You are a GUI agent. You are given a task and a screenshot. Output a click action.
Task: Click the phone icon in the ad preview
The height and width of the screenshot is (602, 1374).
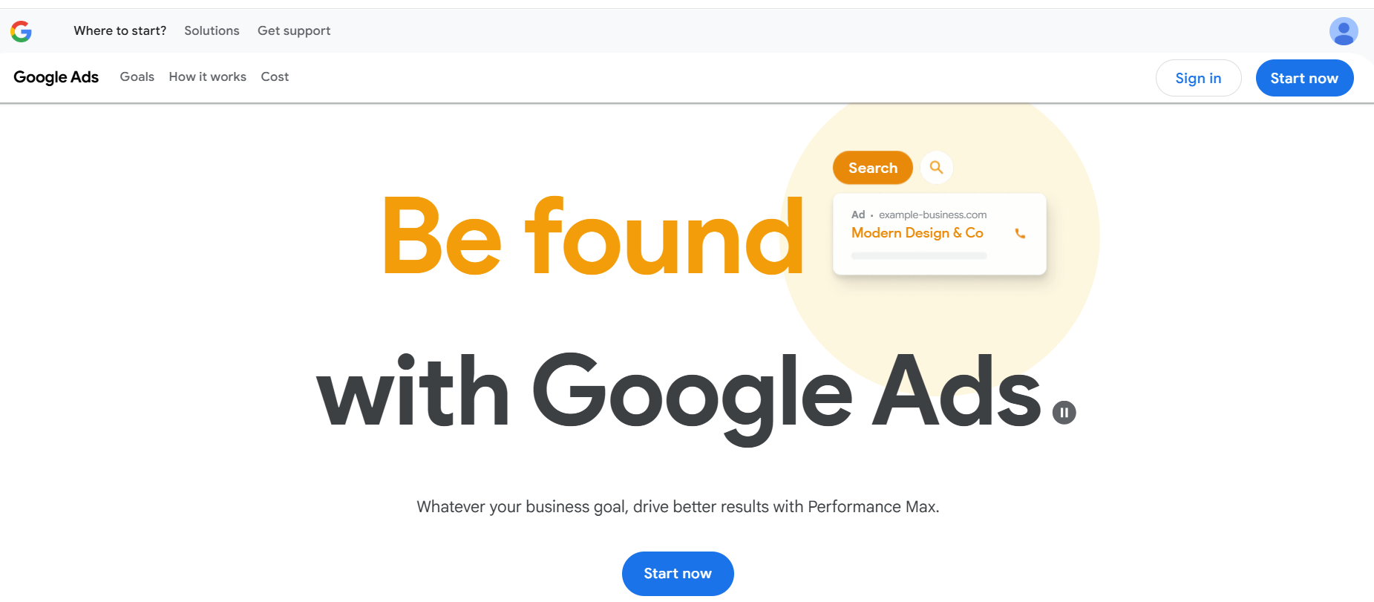(x=1020, y=233)
